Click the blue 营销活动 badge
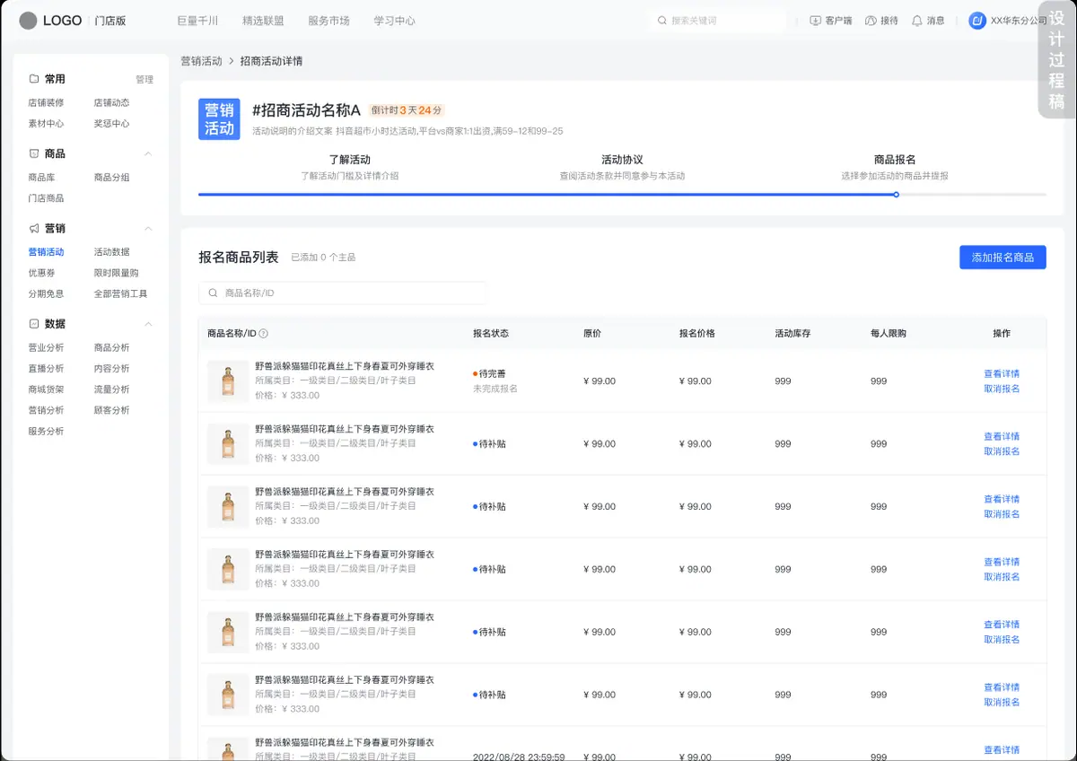Viewport: 1077px width, 761px height. [x=219, y=119]
